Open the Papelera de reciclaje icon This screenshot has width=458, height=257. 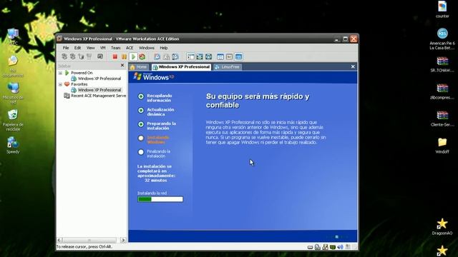[13, 121]
